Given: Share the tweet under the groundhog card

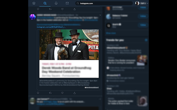Looking at the screenshot, I should pyautogui.click(x=74, y=93).
